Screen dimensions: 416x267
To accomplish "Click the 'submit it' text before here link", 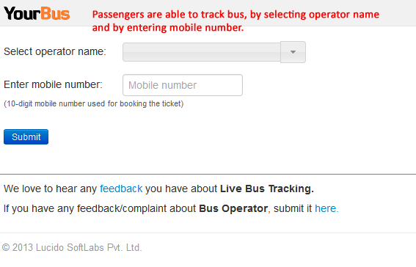I will (x=293, y=208).
